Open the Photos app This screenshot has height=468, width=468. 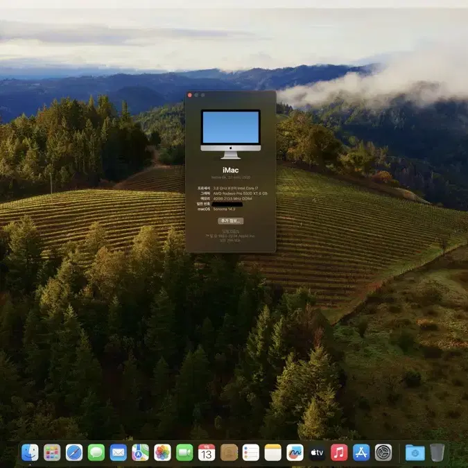pos(162,453)
